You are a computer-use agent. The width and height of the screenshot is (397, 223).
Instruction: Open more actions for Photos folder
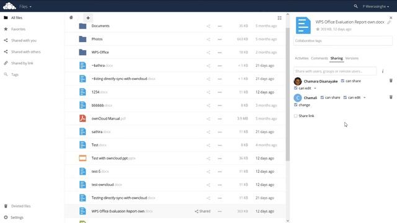[x=220, y=39]
